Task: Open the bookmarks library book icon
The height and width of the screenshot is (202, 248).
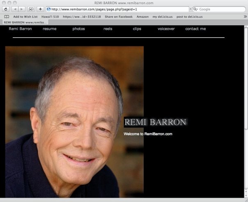Action: click(x=7, y=17)
